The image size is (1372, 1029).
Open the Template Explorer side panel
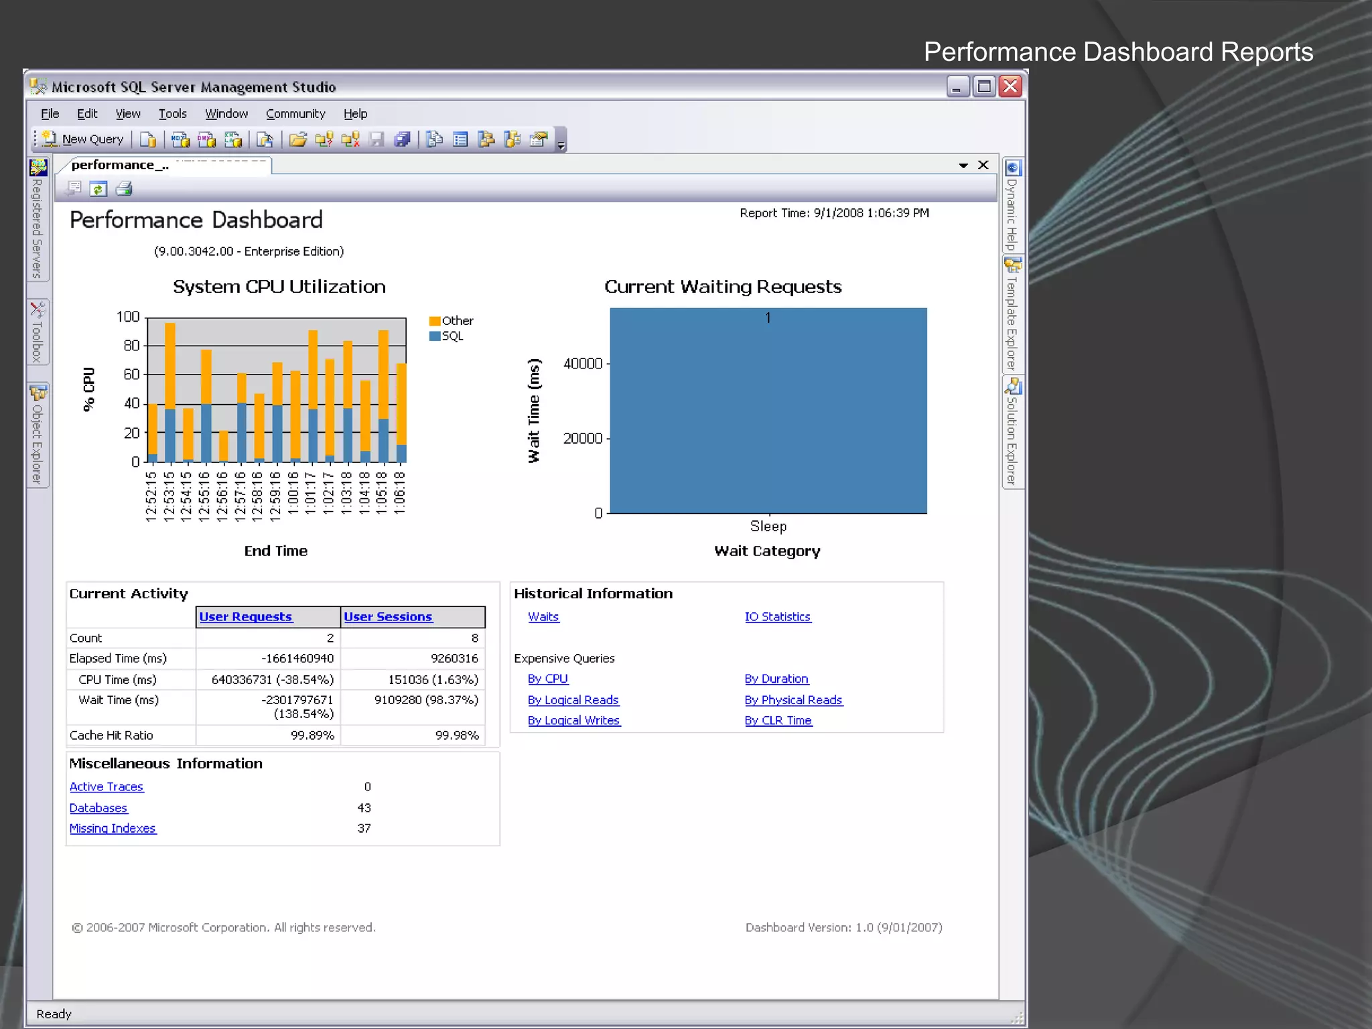coord(1012,314)
